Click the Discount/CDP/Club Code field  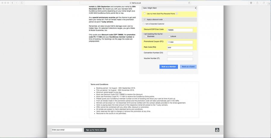click(x=180, y=30)
